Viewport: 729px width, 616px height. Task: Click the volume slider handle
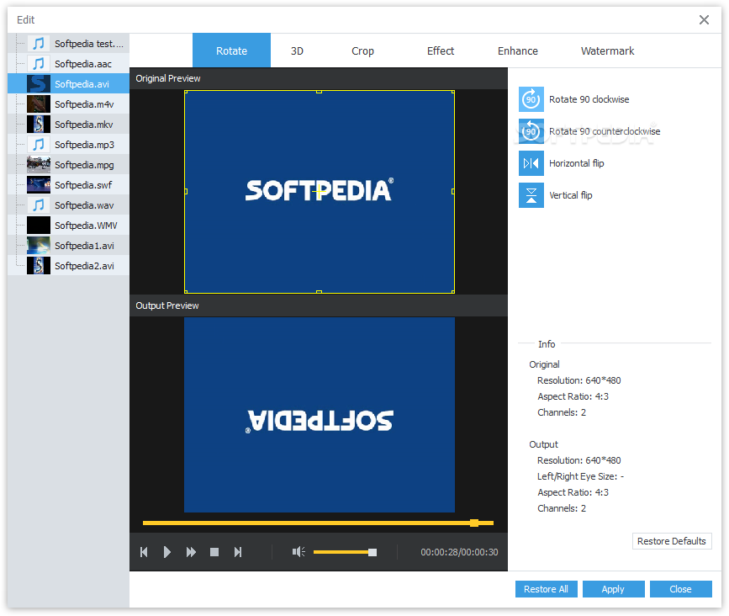pyautogui.click(x=372, y=552)
